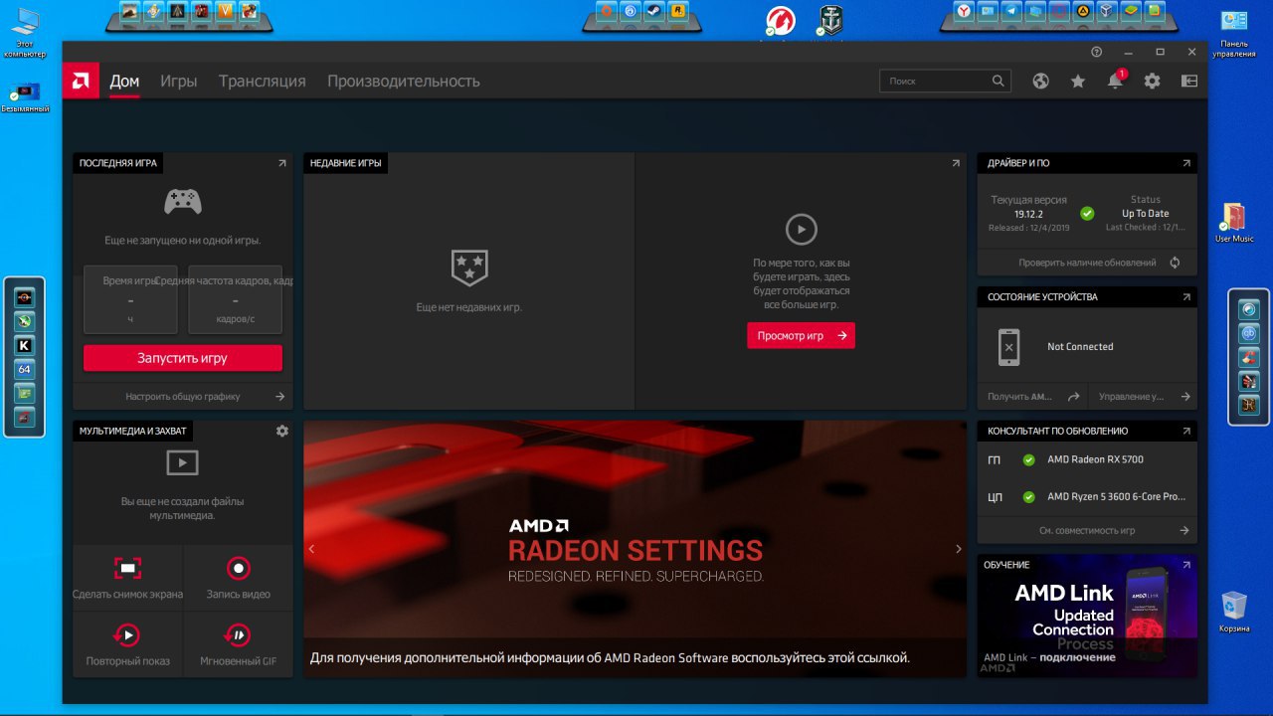Click the Просмотр игр button

[x=801, y=335]
